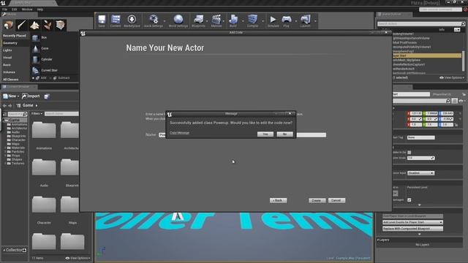Click Yes in the Message dialog
The image size is (468, 263).
pyautogui.click(x=265, y=134)
